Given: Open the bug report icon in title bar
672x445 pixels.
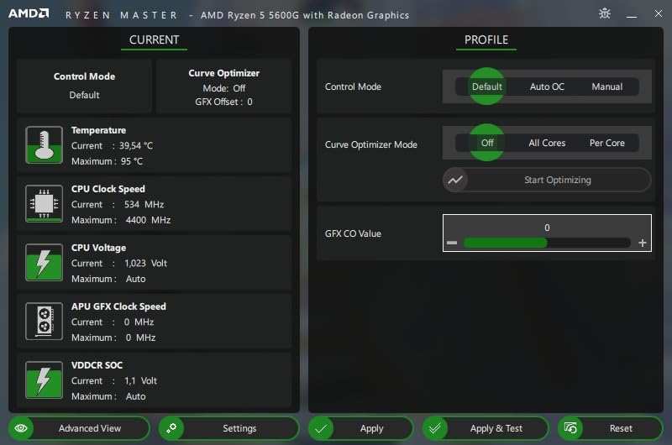Looking at the screenshot, I should pyautogui.click(x=604, y=13).
